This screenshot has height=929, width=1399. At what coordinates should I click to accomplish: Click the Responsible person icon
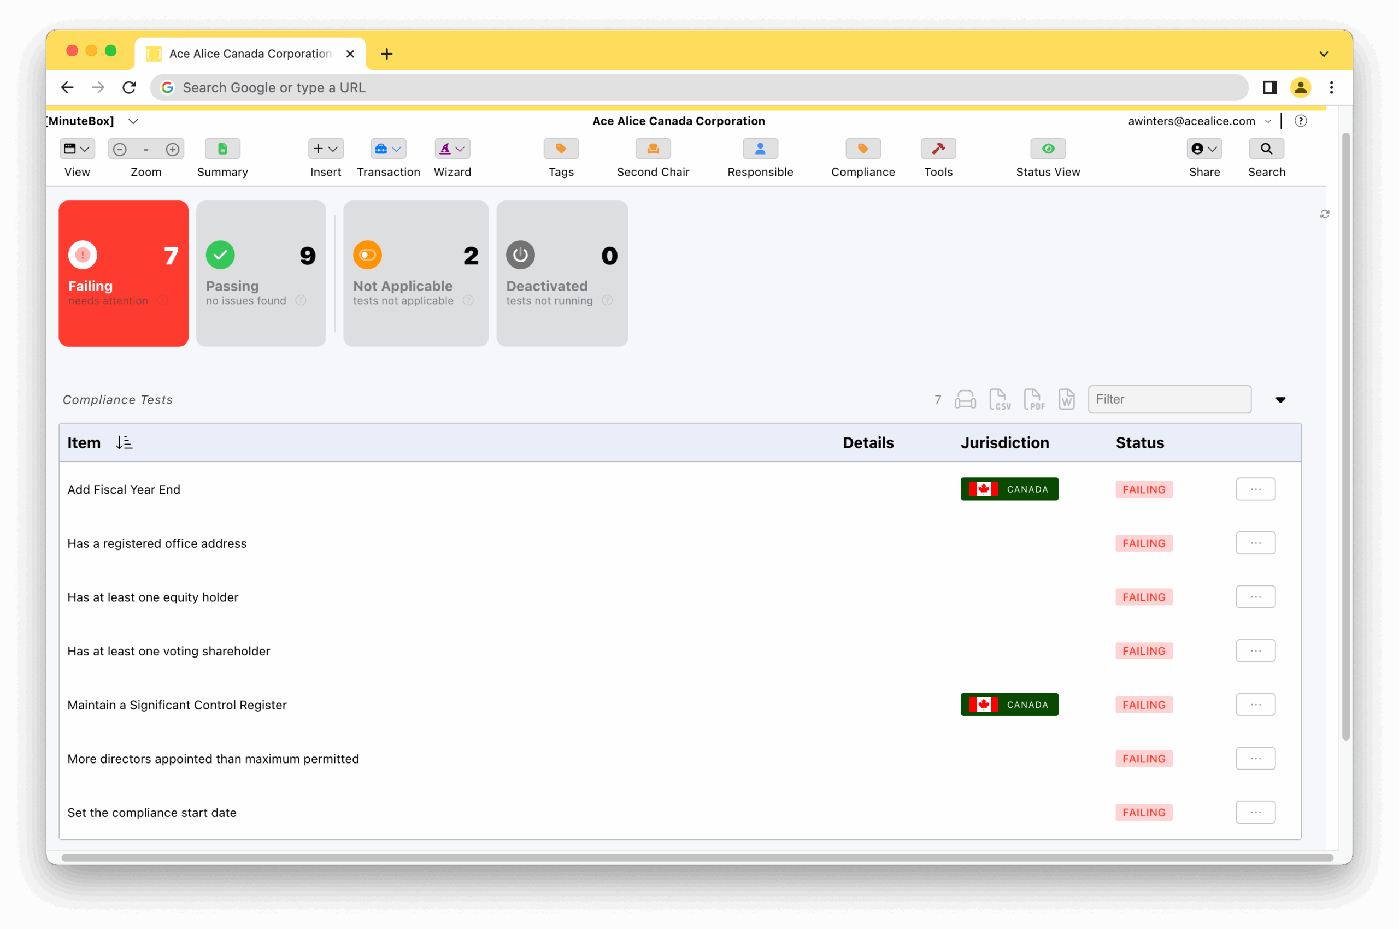point(760,149)
